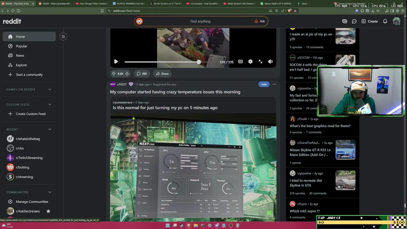Open weather widget in taskbar
Screen dimensions: 407x229
[x=7, y=226]
